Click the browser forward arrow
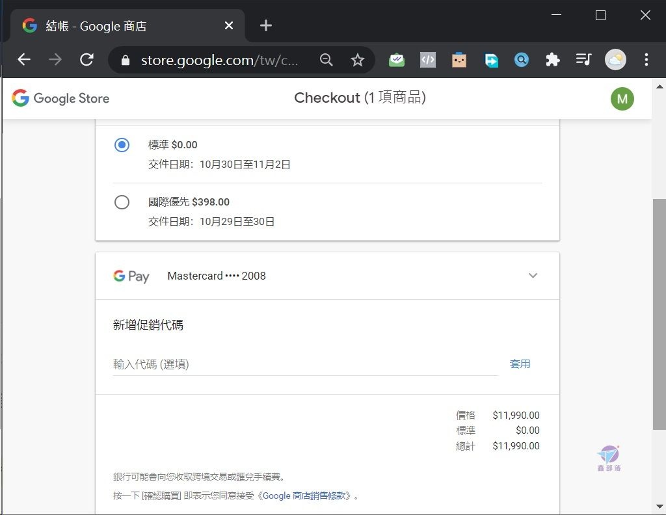This screenshot has height=515, width=666. point(55,60)
